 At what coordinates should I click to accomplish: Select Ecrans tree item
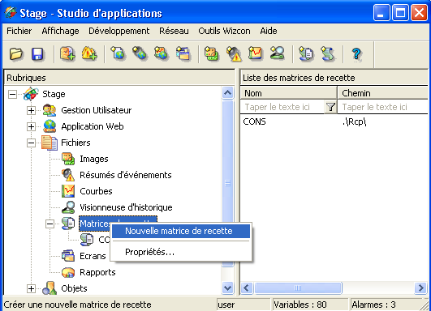tap(93, 256)
